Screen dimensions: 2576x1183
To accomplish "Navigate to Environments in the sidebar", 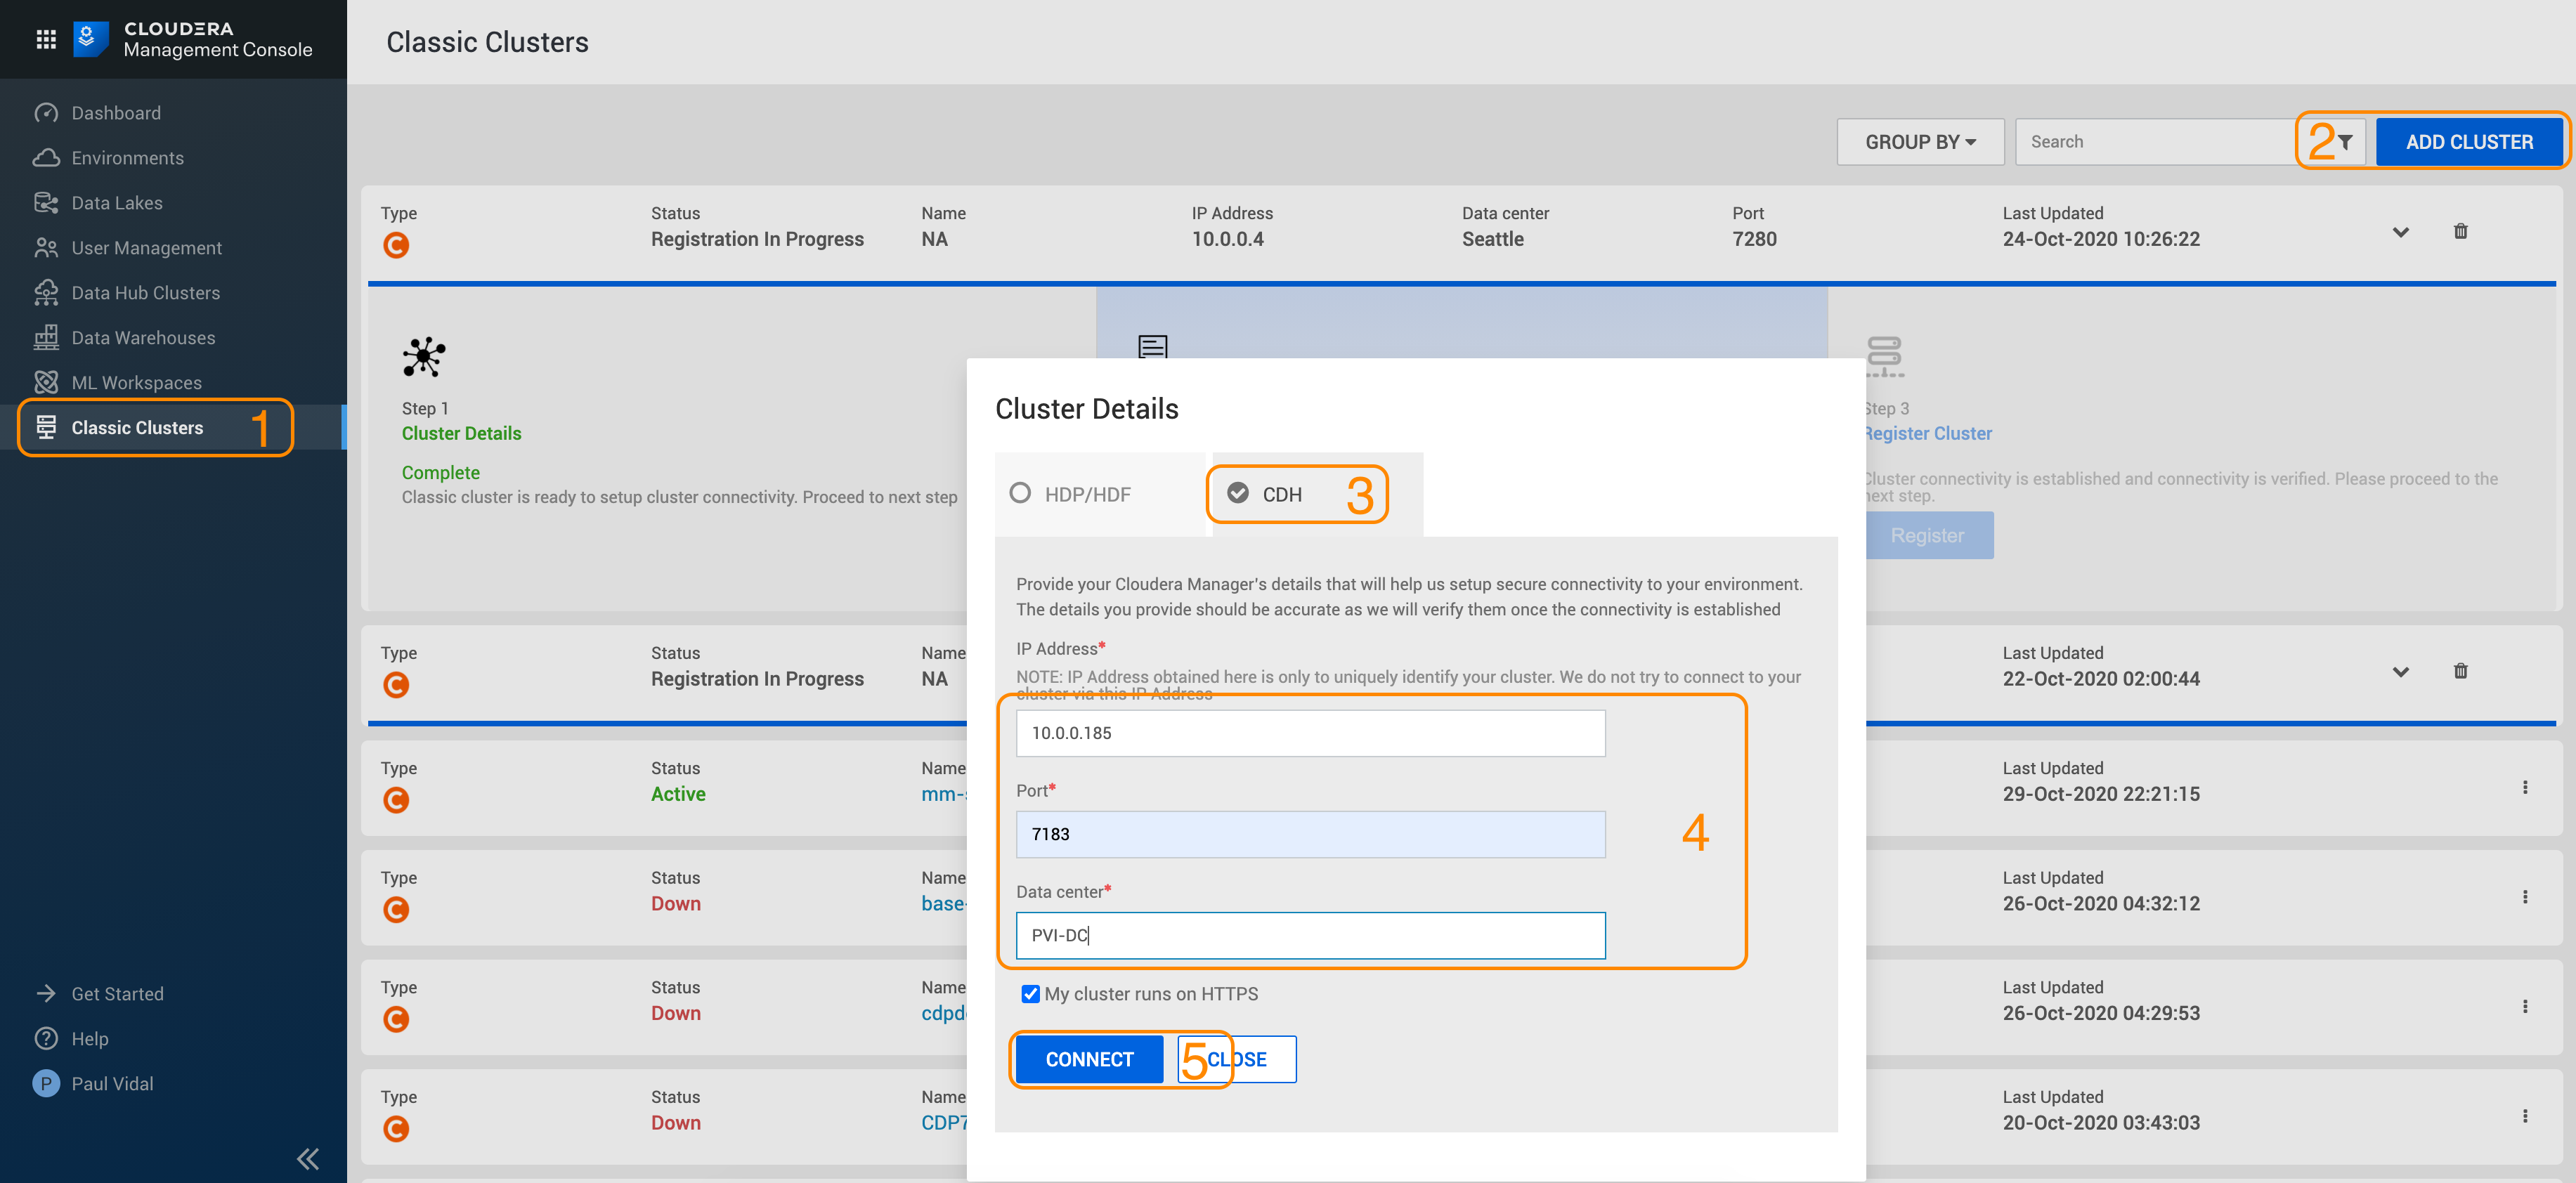I will click(x=127, y=157).
